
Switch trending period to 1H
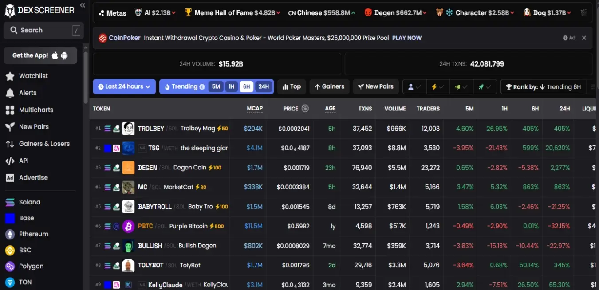[x=231, y=86]
